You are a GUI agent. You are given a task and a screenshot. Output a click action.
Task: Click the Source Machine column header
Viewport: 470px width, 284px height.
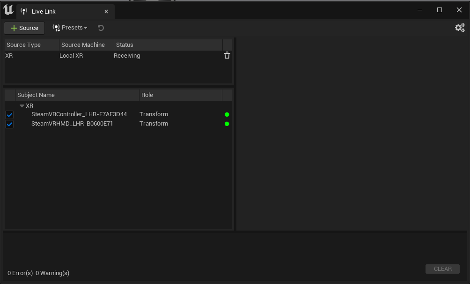(x=83, y=45)
